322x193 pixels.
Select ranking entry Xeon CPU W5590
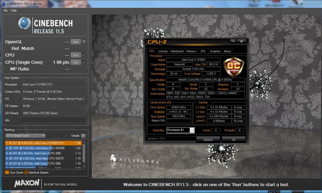(x=43, y=148)
